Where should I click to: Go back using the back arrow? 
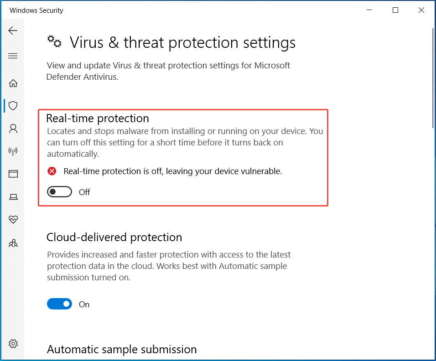pos(13,31)
